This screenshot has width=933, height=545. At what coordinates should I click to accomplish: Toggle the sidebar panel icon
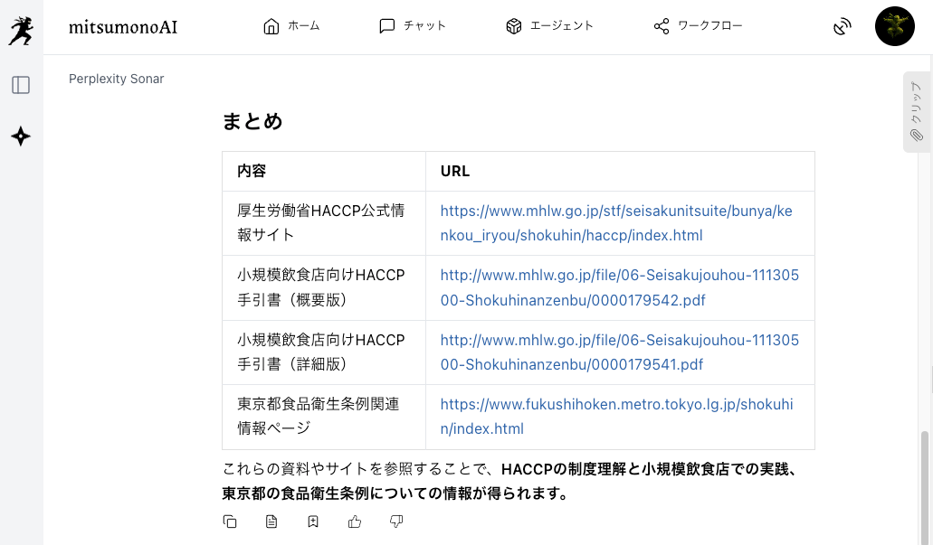tap(21, 85)
